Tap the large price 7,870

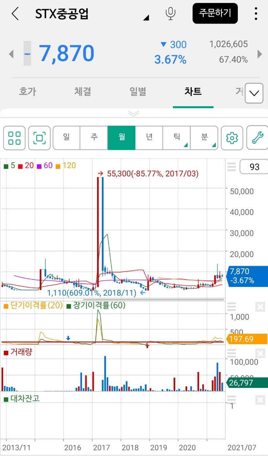point(67,53)
